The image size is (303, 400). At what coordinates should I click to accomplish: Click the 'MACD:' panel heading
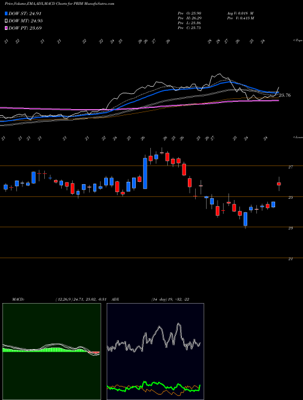pyautogui.click(x=18, y=299)
